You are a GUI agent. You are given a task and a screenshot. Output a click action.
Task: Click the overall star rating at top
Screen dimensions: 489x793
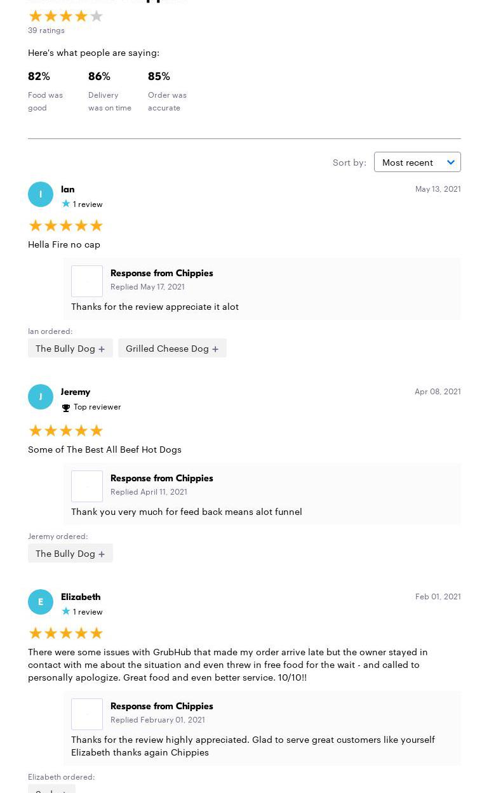(66, 17)
